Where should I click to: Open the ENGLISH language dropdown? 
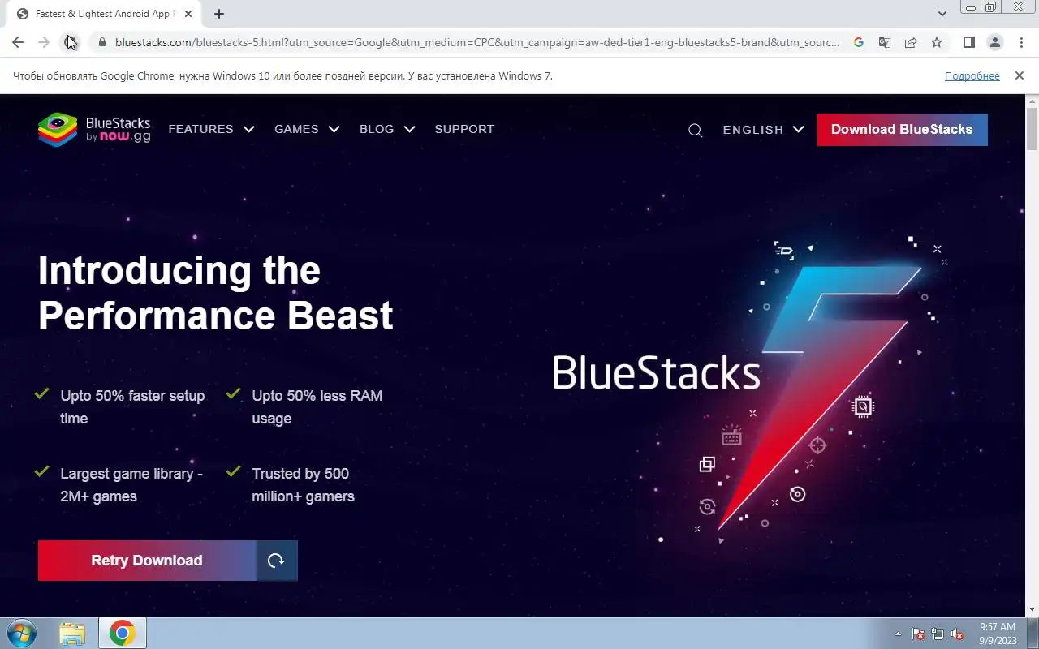tap(763, 130)
